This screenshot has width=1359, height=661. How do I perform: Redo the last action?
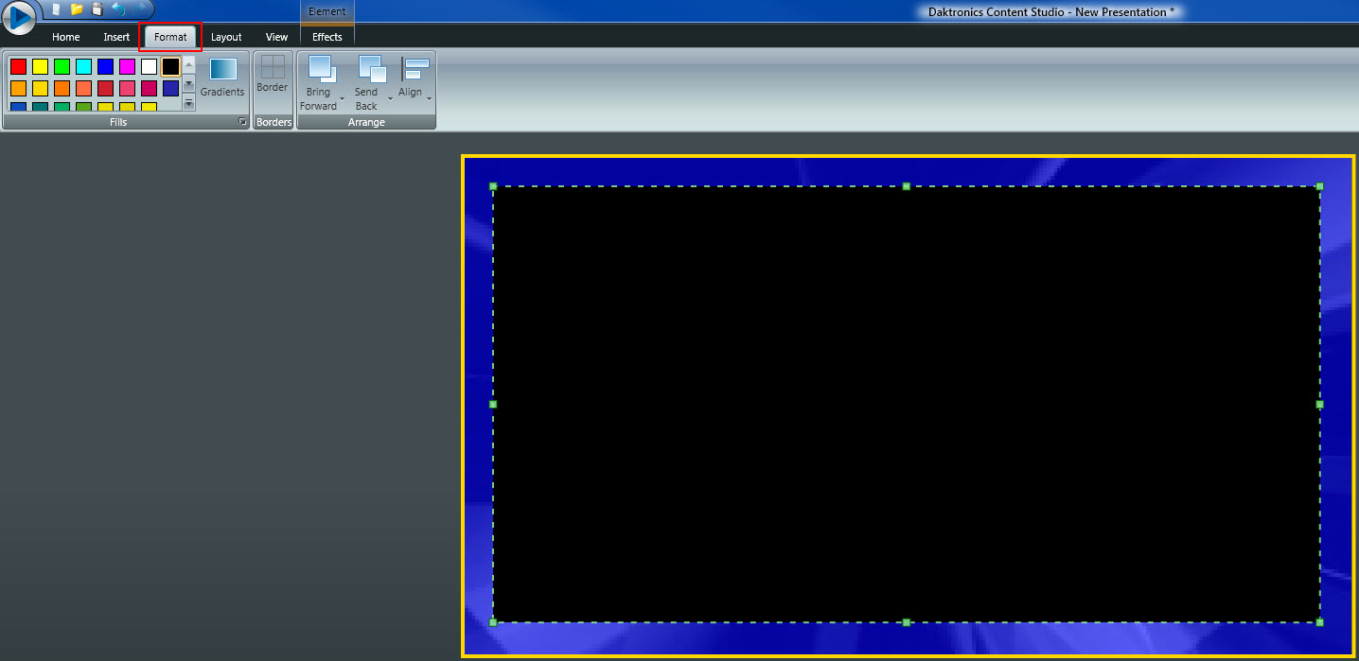coord(138,10)
